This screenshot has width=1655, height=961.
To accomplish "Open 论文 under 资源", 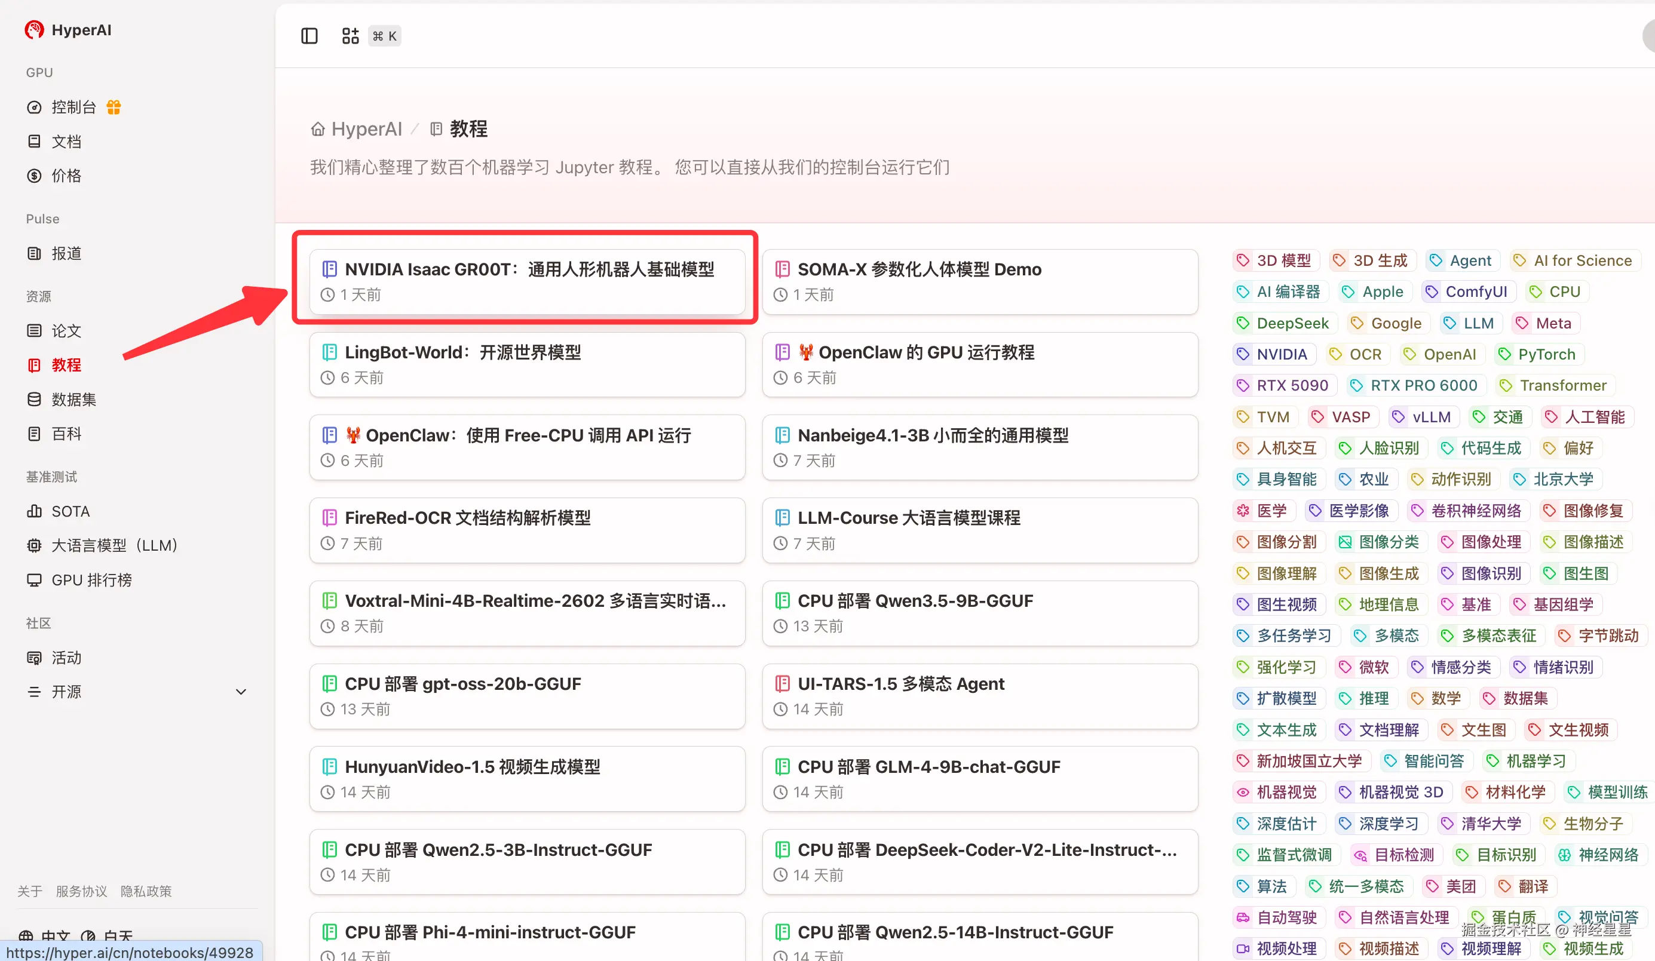I will click(65, 331).
